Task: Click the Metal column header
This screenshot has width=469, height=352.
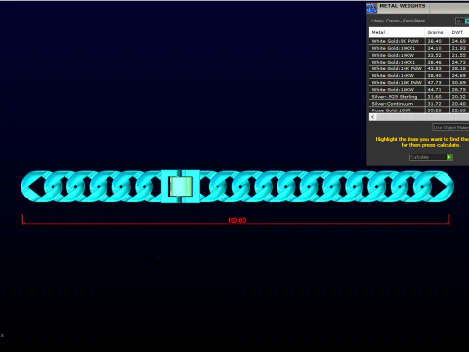Action: [x=397, y=32]
